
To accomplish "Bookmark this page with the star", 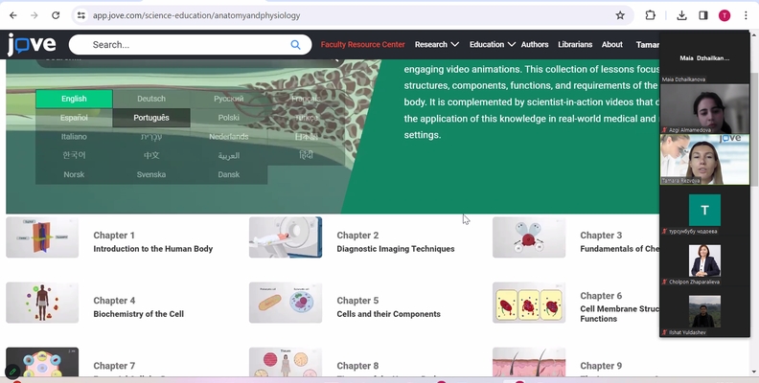I will 620,15.
